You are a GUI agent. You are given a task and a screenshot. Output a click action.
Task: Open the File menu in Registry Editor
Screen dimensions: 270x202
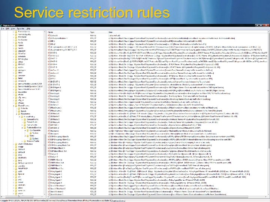(3, 28)
